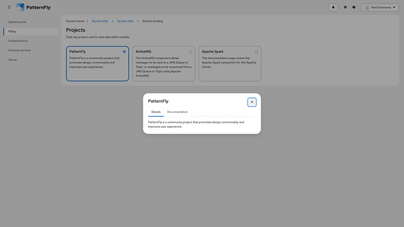Click the ActiveMQ project card

click(164, 64)
